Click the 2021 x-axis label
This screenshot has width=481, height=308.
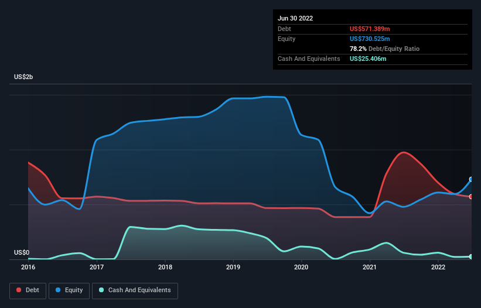[x=370, y=267]
